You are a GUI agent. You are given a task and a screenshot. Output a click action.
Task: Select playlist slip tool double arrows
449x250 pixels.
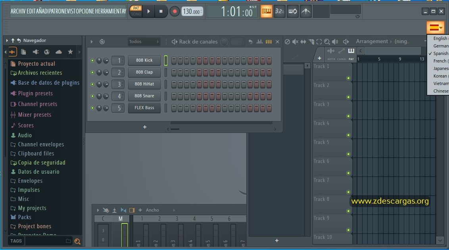pyautogui.click(x=303, y=42)
